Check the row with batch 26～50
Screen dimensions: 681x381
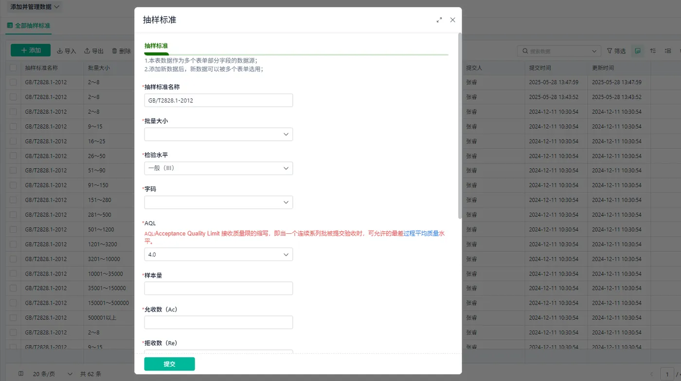(x=13, y=156)
